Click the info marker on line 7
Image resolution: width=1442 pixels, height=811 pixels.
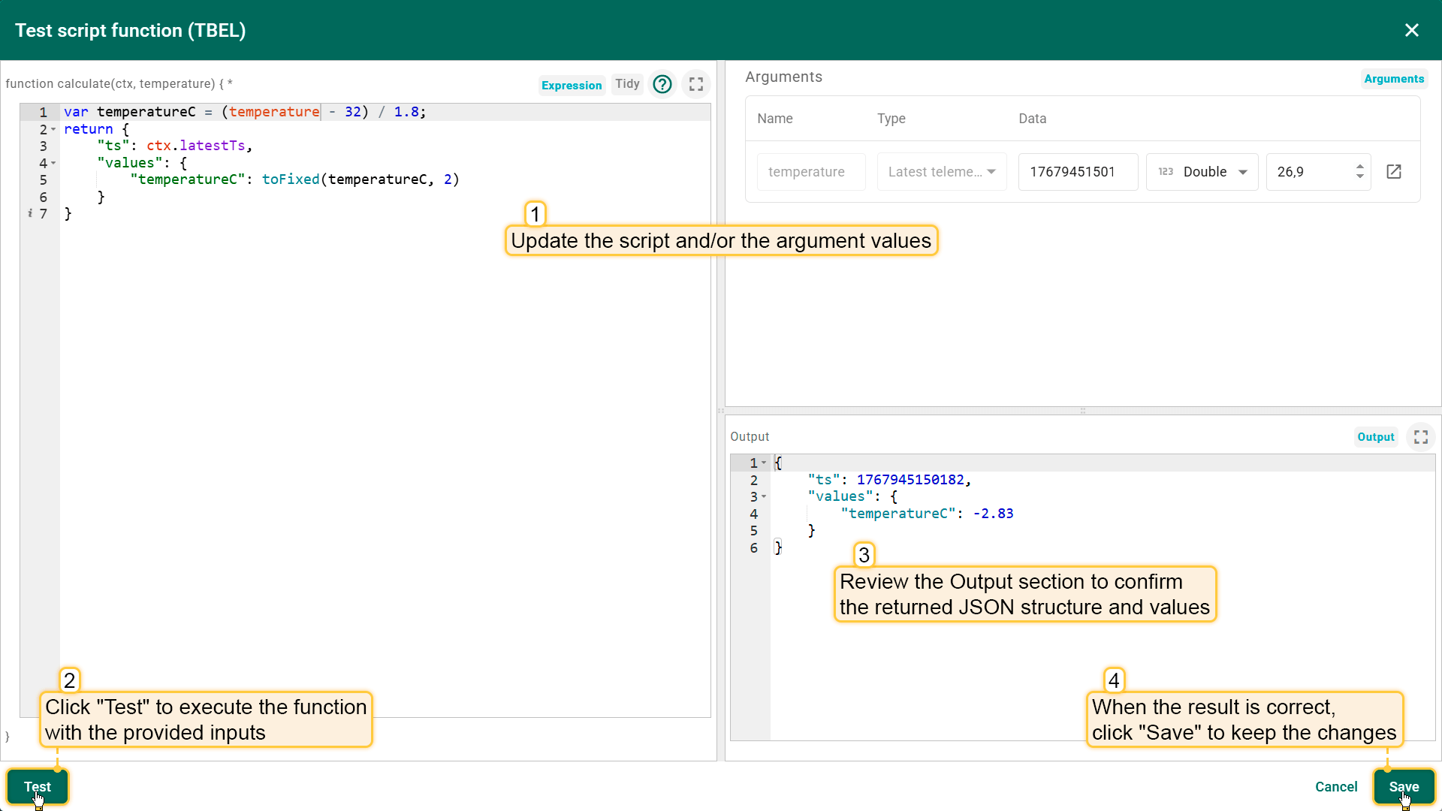(x=30, y=214)
